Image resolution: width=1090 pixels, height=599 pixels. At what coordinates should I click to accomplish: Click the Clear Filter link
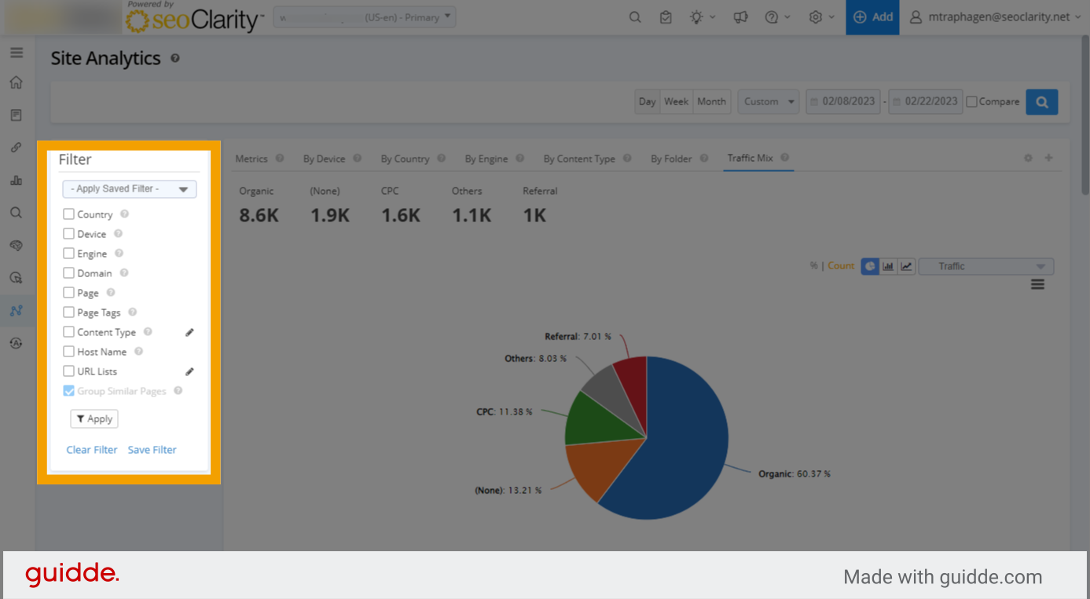92,450
